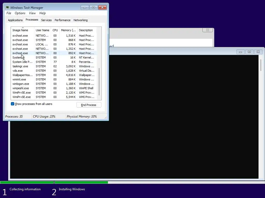Sort by the Description column header
The height and width of the screenshot is (198, 265).
click(x=87, y=30)
